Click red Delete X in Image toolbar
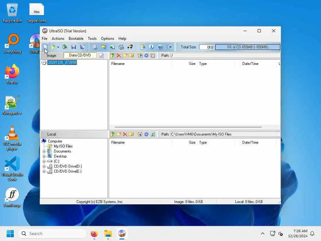The height and width of the screenshot is (241, 321). coord(119,56)
